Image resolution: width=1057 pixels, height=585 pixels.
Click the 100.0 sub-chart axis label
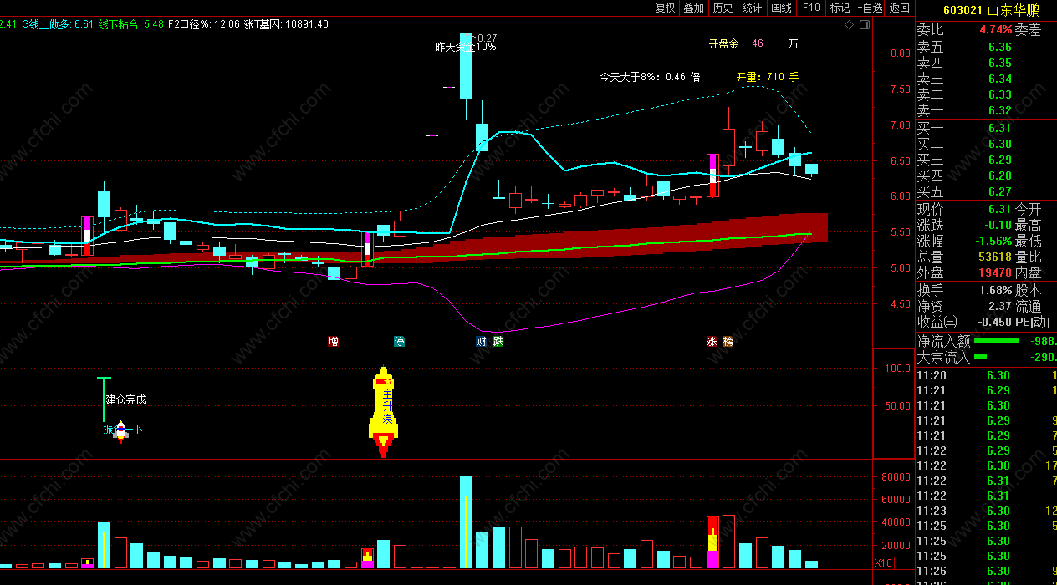tap(897, 369)
